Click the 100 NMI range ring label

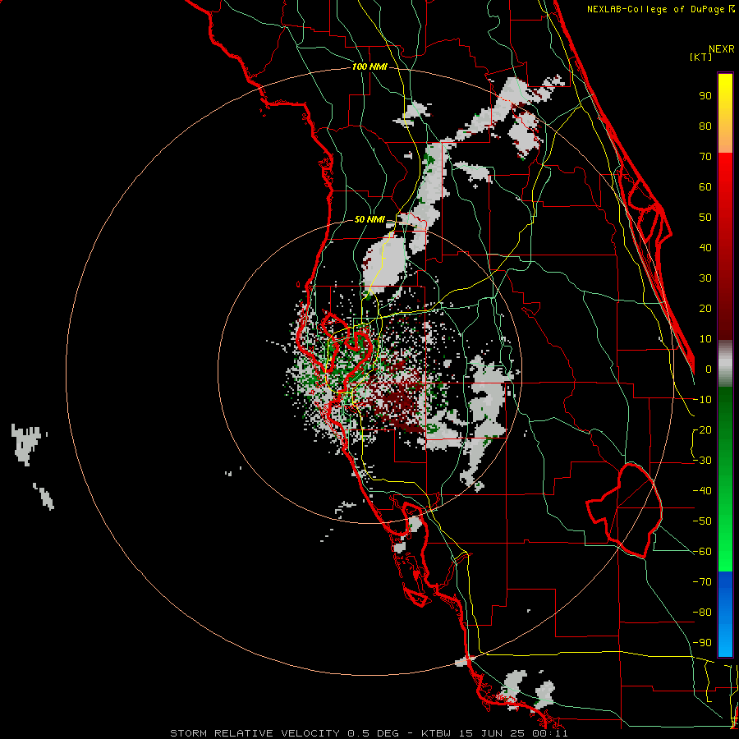pos(369,67)
